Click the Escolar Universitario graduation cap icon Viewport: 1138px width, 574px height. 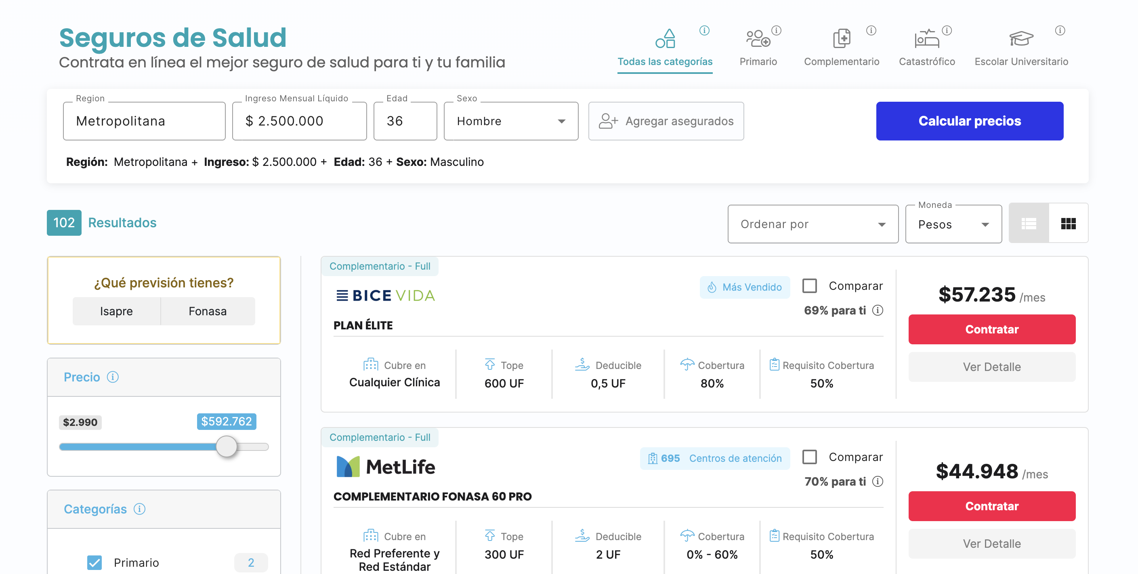1021,38
